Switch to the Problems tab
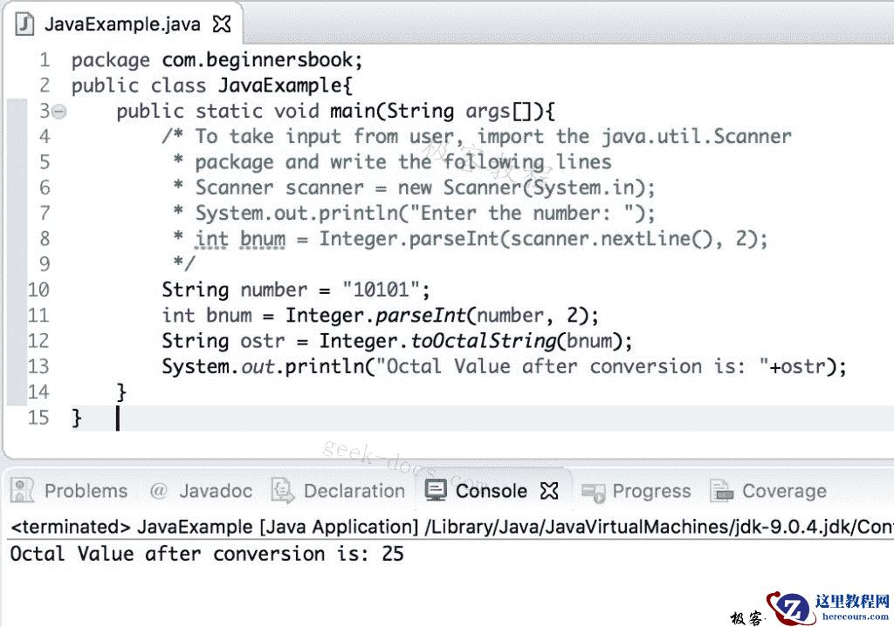The image size is (894, 627). pyautogui.click(x=86, y=490)
